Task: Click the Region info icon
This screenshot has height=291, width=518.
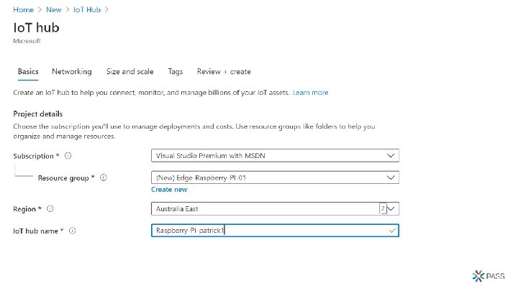Action: pyautogui.click(x=50, y=209)
